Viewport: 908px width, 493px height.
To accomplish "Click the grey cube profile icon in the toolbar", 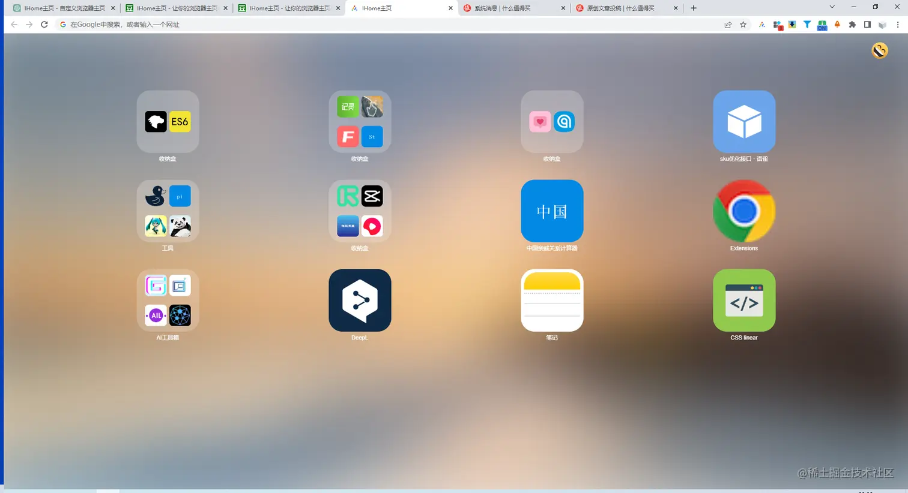I will [882, 25].
